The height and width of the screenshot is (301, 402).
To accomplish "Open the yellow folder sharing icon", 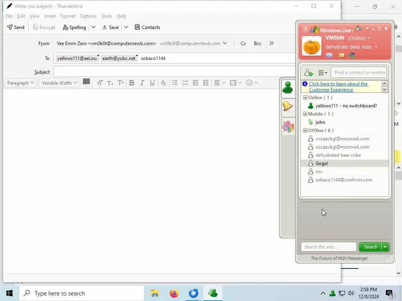I will click(341, 55).
